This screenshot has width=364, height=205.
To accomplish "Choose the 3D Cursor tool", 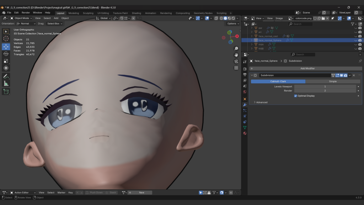I will tap(6, 38).
